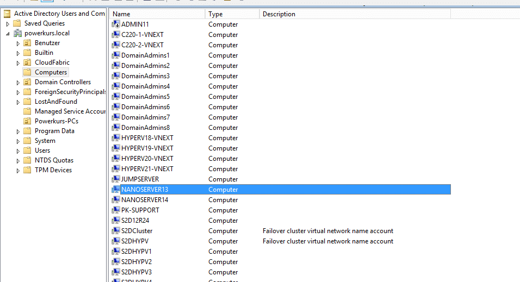Expand the Saved Queries node
This screenshot has height=282, width=520.
pyautogui.click(x=8, y=24)
